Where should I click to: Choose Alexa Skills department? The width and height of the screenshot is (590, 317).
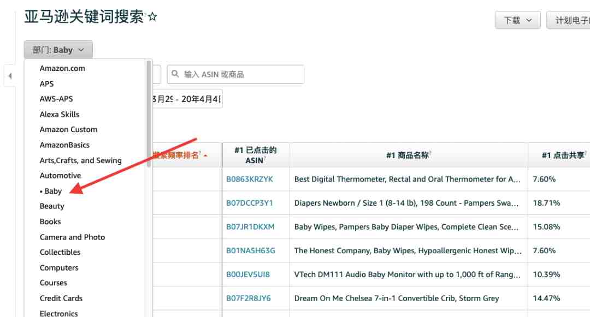pyautogui.click(x=60, y=114)
